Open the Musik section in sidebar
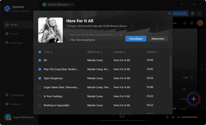This screenshot has height=125, width=206. pyautogui.click(x=18, y=25)
